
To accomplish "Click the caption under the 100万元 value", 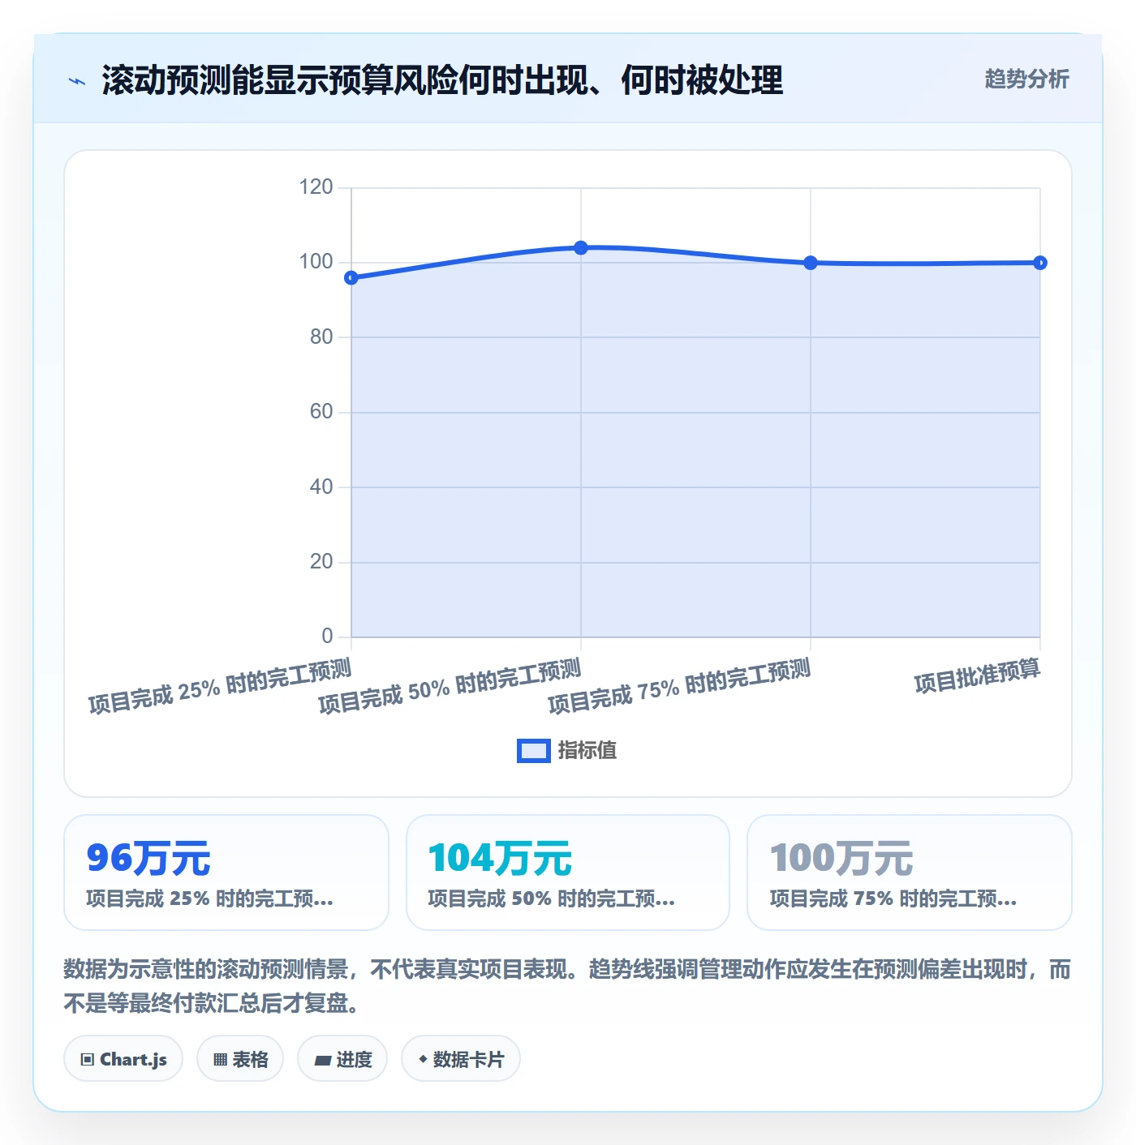I will click(893, 898).
